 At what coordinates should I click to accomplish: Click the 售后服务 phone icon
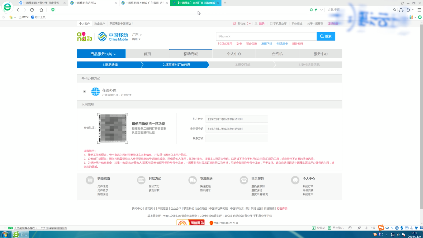tap(244, 180)
